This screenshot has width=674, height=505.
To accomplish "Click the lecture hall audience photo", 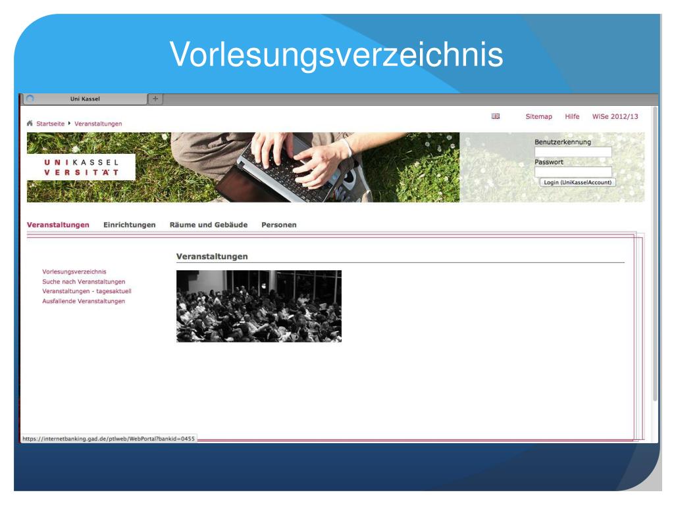I will [x=259, y=306].
